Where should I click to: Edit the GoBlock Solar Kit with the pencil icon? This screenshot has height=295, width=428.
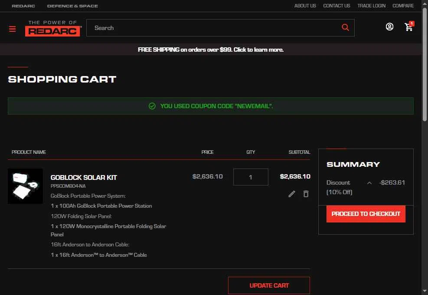[291, 194]
